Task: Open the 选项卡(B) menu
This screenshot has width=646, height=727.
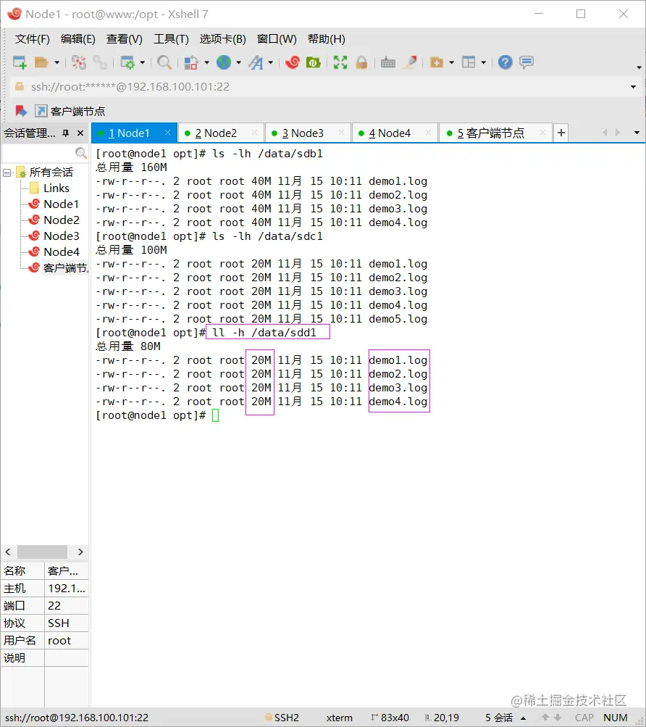Action: point(222,39)
